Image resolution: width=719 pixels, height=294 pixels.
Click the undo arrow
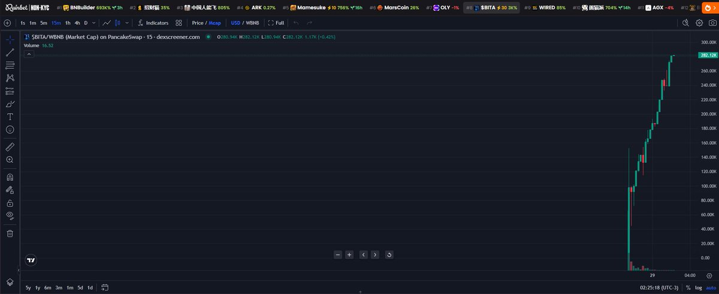[x=296, y=23]
